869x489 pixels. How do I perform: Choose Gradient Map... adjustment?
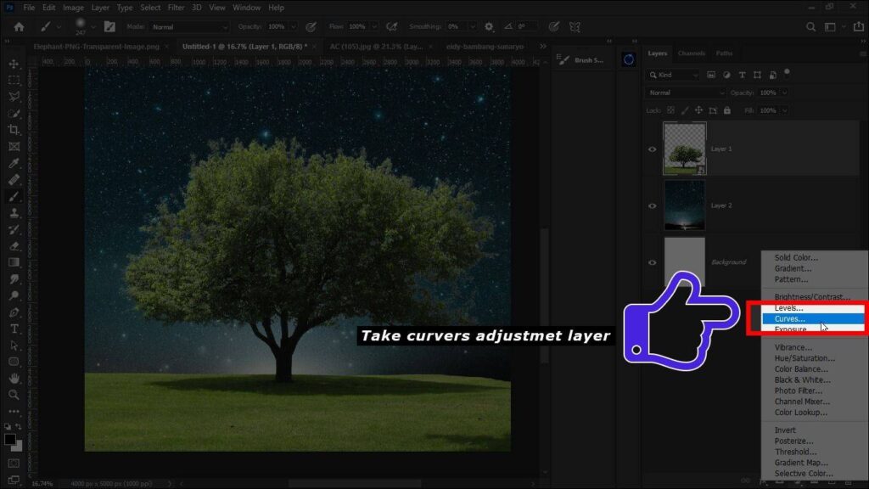pos(801,463)
